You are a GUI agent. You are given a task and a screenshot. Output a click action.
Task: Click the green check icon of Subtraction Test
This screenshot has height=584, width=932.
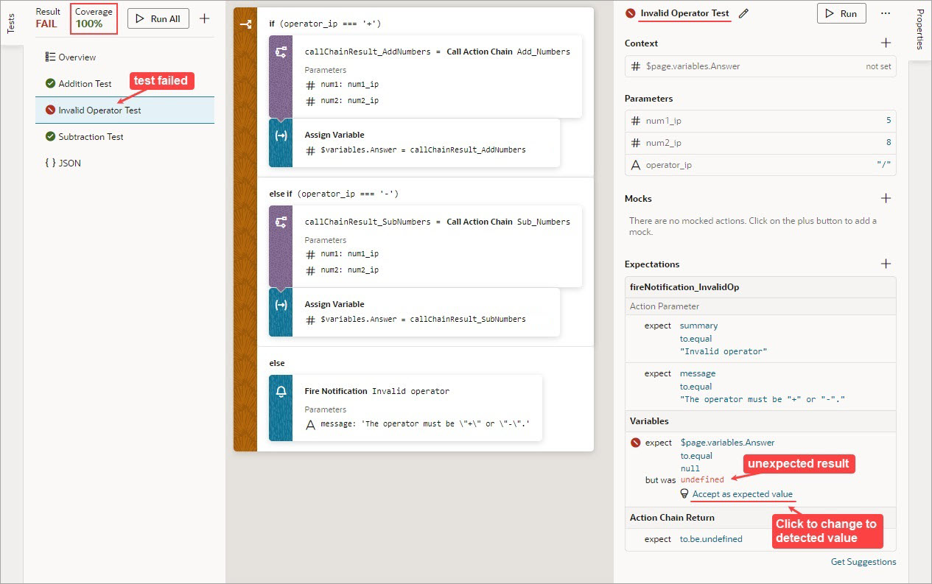(50, 137)
